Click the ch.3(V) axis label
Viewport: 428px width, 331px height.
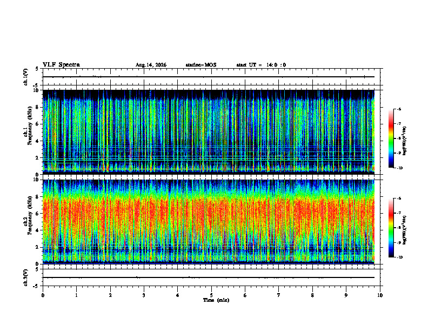[26, 277]
